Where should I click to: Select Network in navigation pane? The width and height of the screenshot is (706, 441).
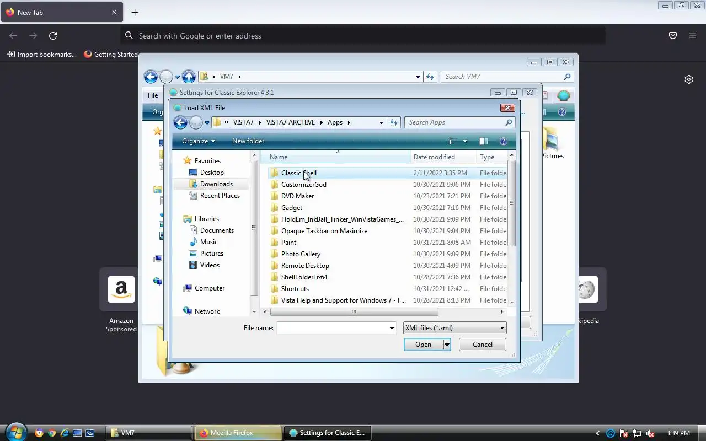point(207,311)
